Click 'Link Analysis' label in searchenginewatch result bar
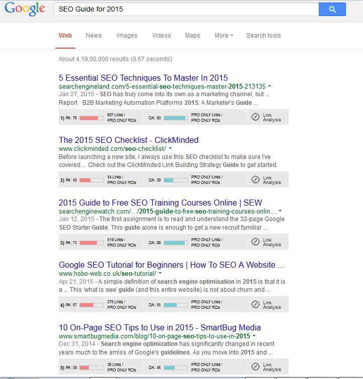This screenshot has height=379, width=363. click(272, 242)
